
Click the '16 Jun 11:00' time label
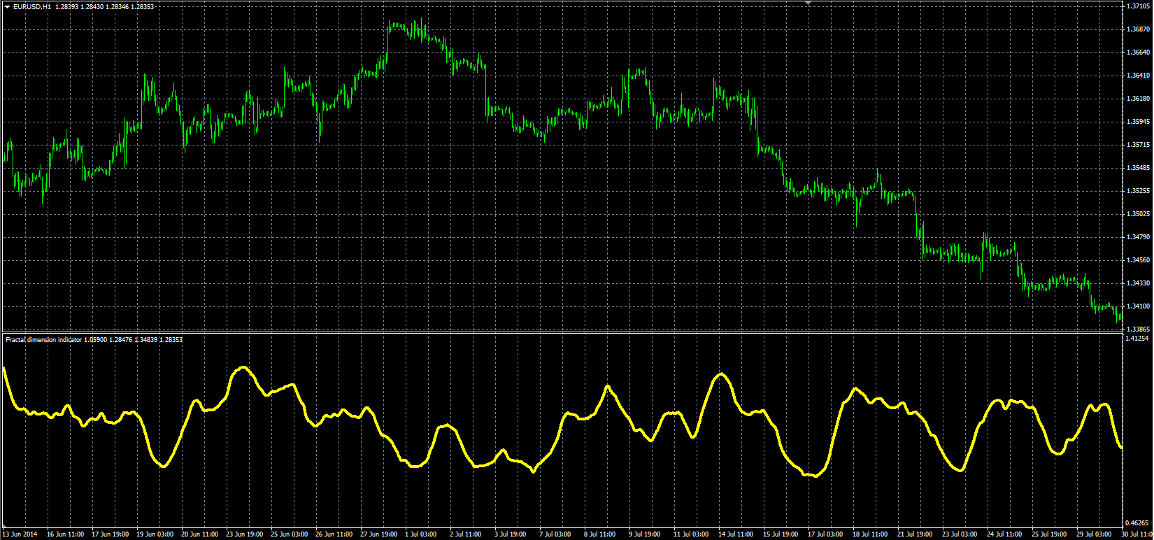pyautogui.click(x=66, y=534)
